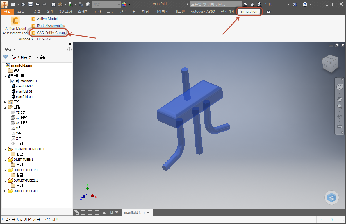The image size is (346, 224).
Task: Cascade windows using the document bar icon
Action: point(76,213)
